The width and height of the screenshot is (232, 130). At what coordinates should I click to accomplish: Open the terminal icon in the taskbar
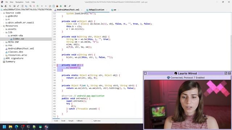point(28,127)
